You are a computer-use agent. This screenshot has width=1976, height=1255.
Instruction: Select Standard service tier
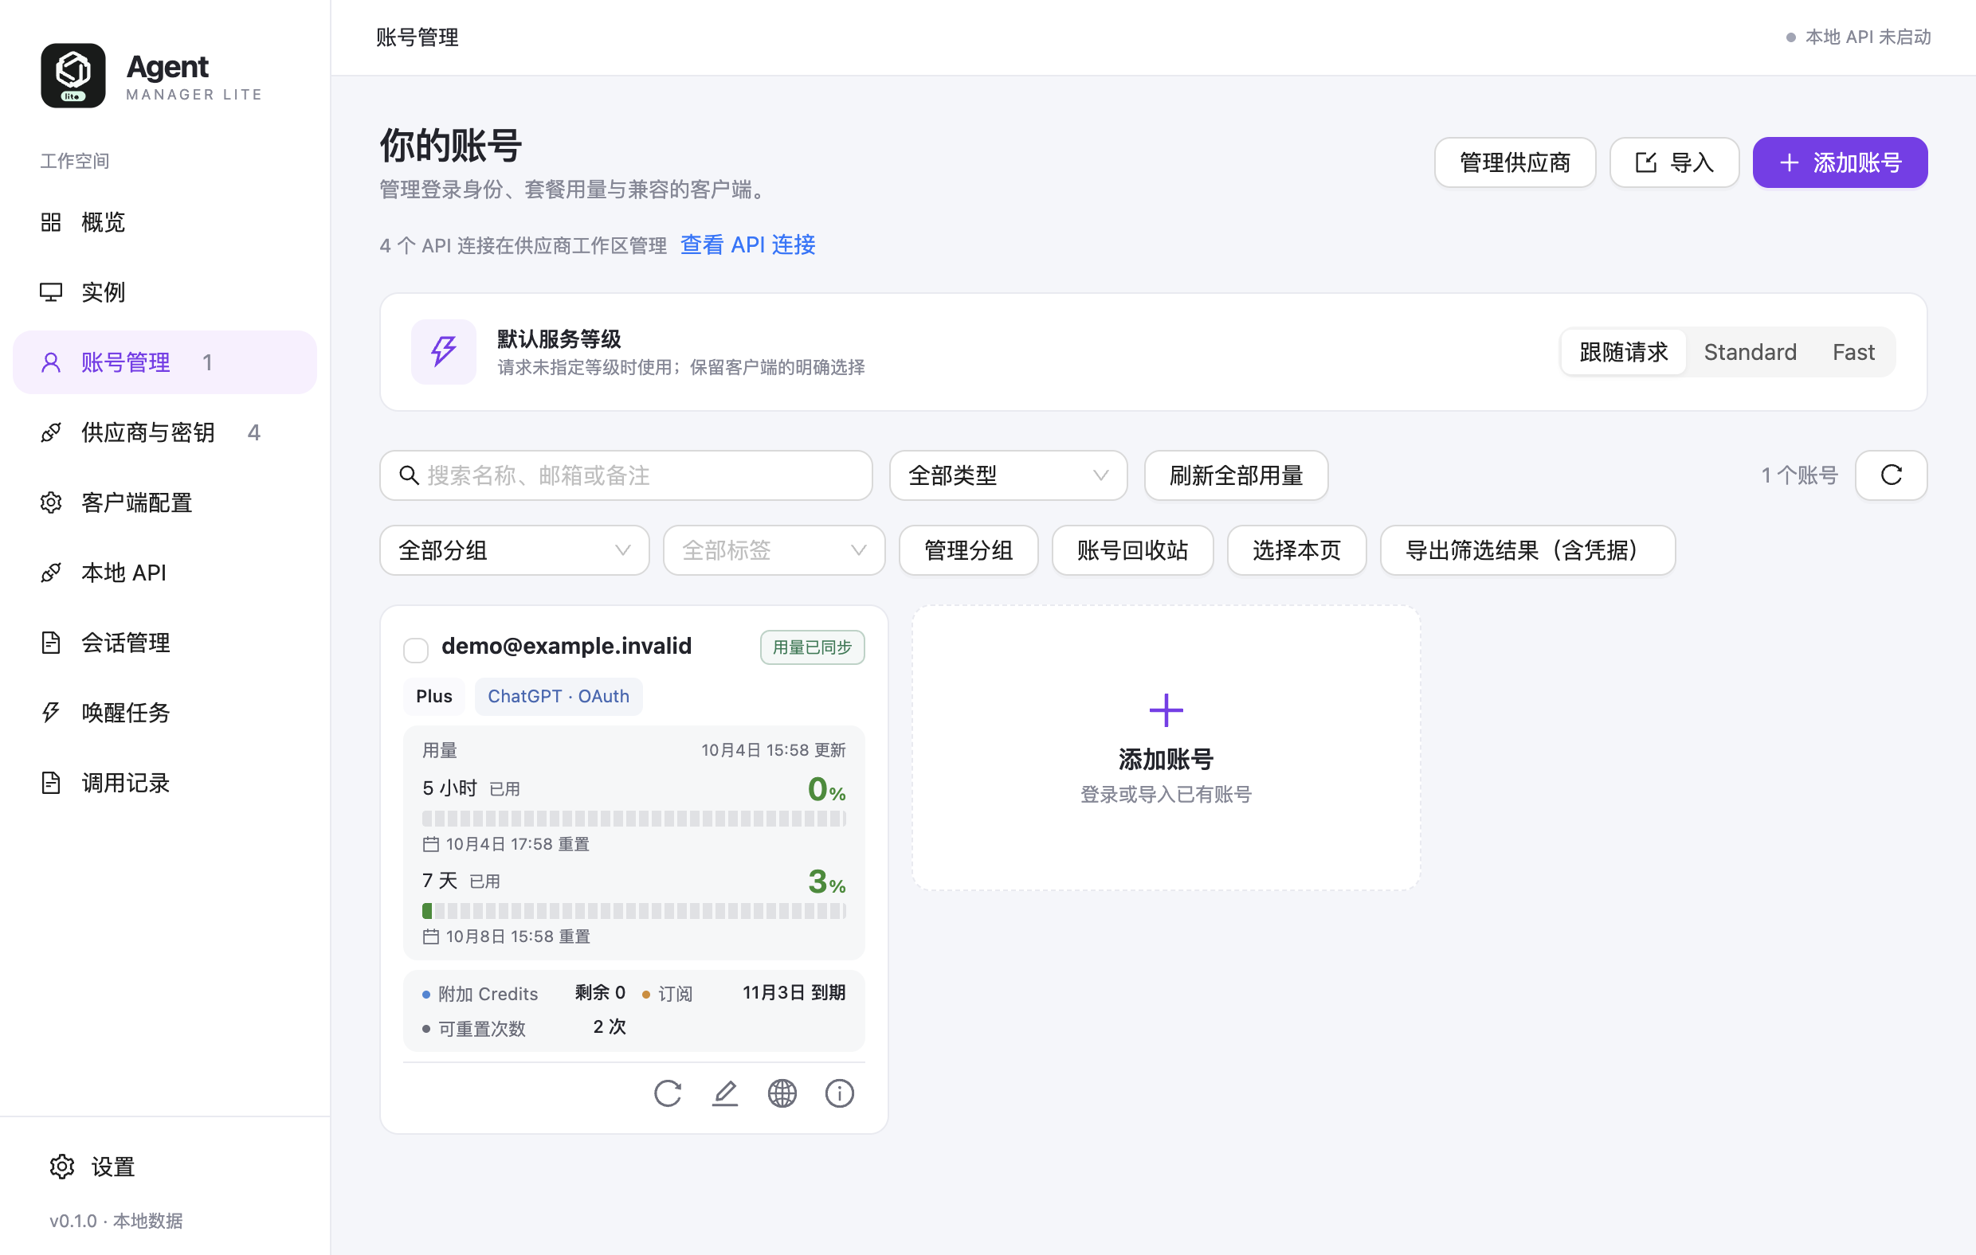pos(1750,353)
